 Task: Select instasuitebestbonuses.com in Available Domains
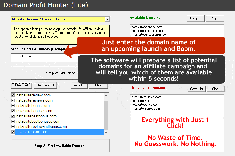[150, 35]
